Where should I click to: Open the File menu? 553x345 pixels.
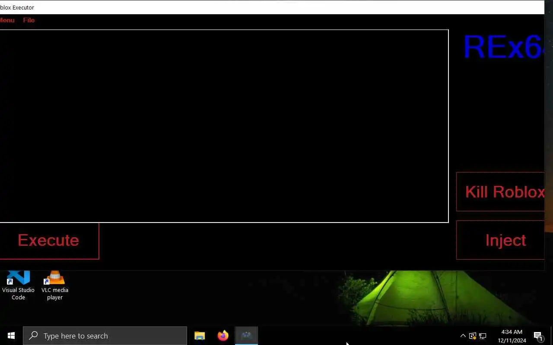(x=29, y=20)
